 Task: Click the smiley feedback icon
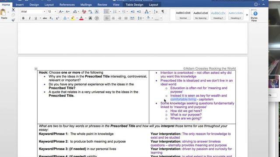click(x=256, y=4)
